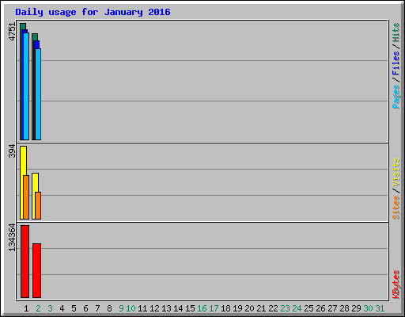Click the red KBytes bar for day 2

tap(36, 270)
